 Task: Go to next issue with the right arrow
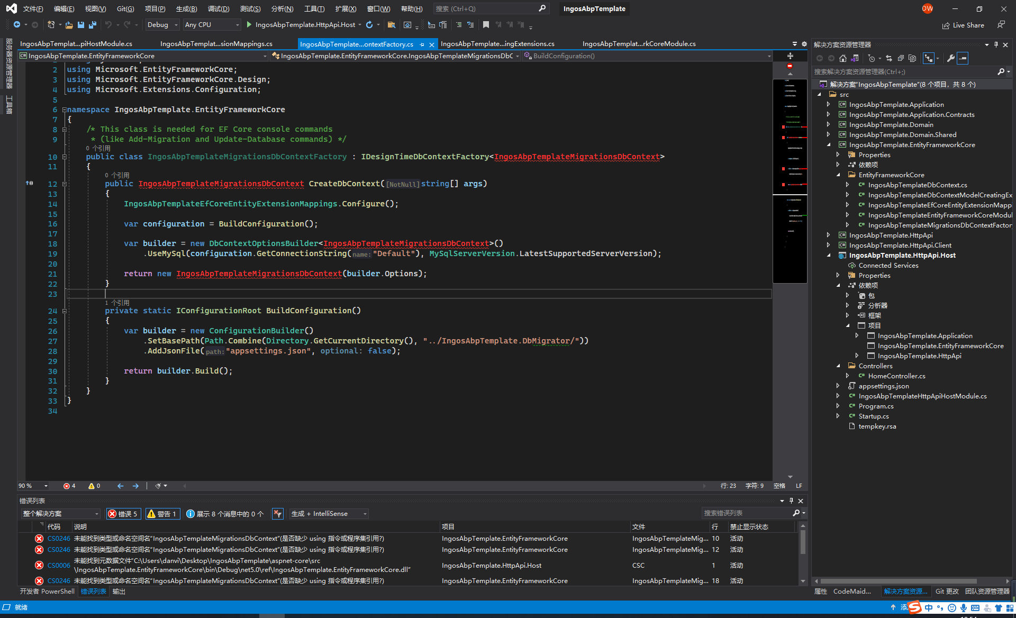coord(136,486)
